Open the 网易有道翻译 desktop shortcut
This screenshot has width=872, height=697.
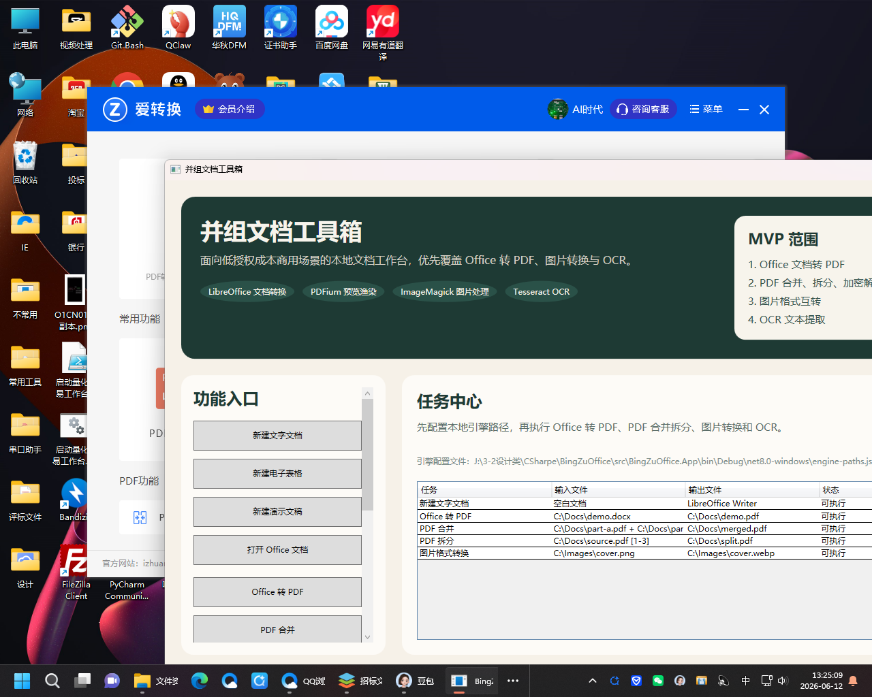(x=383, y=33)
